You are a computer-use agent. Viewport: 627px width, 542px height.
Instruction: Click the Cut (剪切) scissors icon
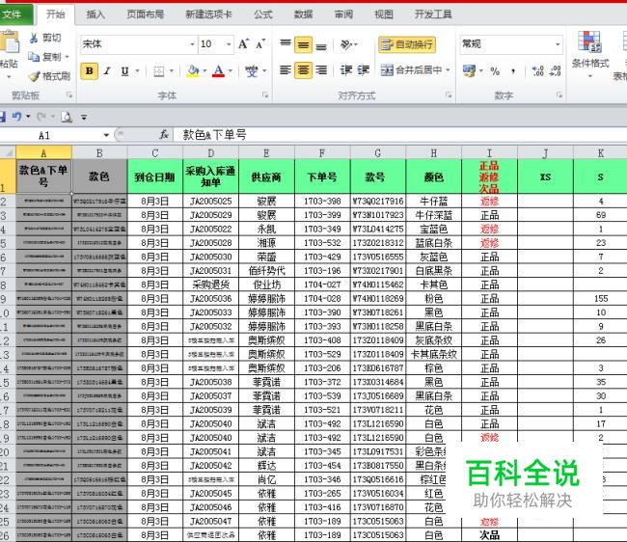click(x=34, y=38)
